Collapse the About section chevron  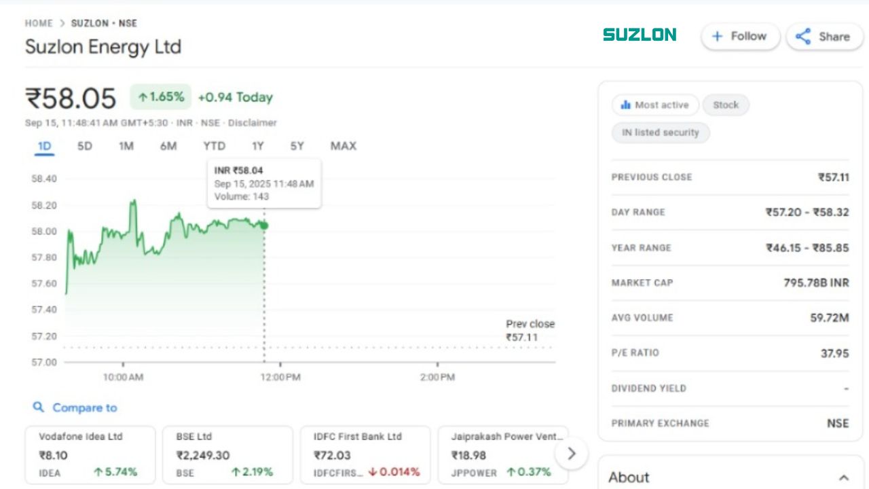pos(843,477)
